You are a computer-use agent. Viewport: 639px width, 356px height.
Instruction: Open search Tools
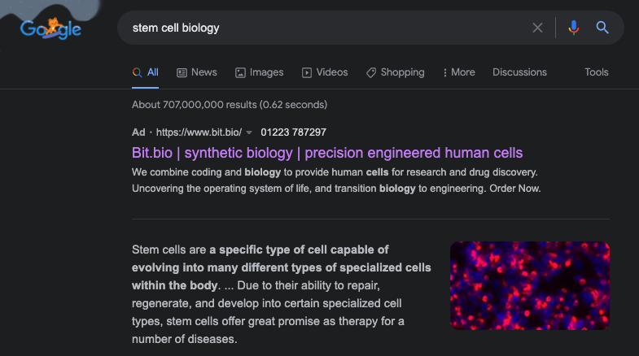[x=597, y=72]
